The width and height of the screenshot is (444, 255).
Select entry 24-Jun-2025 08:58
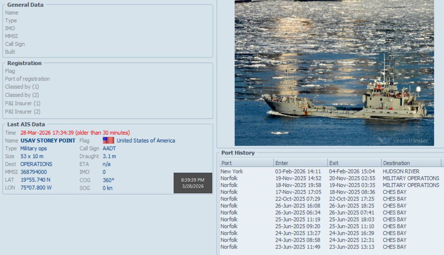coord(298,240)
